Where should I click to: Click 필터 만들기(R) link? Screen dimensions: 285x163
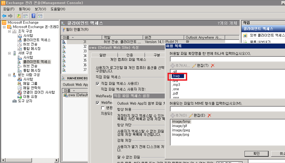[x=77, y=29]
